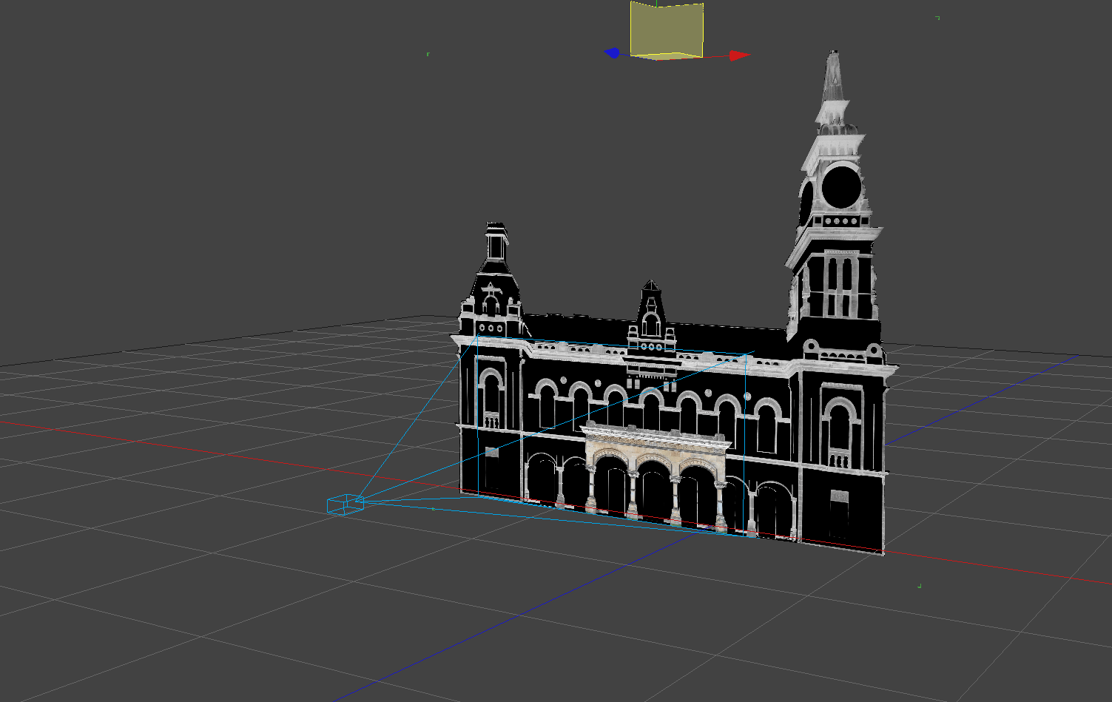Click the textured entrance portico arches
1112x702 pixels.
point(655,473)
